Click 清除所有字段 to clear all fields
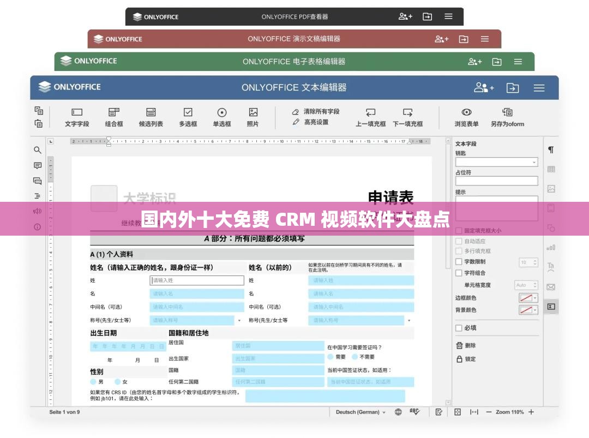 [321, 111]
